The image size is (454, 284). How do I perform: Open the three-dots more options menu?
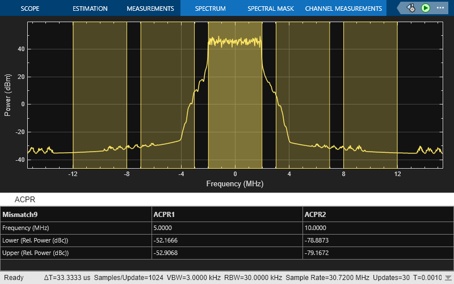pos(441,8)
